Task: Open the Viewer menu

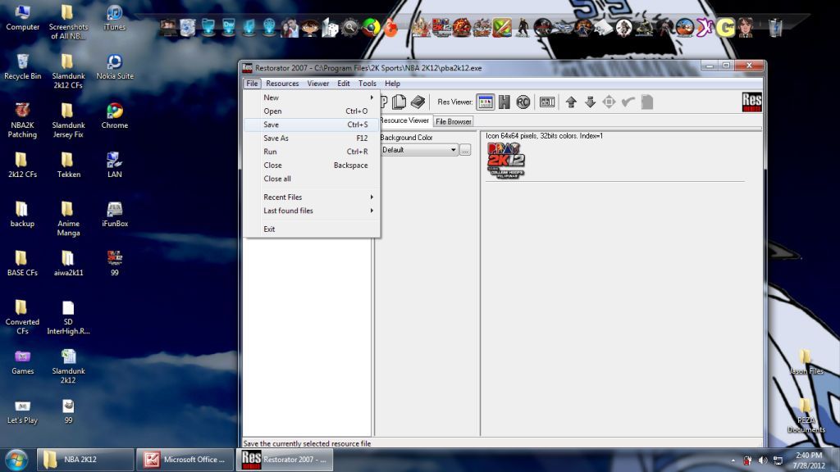Action: [x=317, y=84]
